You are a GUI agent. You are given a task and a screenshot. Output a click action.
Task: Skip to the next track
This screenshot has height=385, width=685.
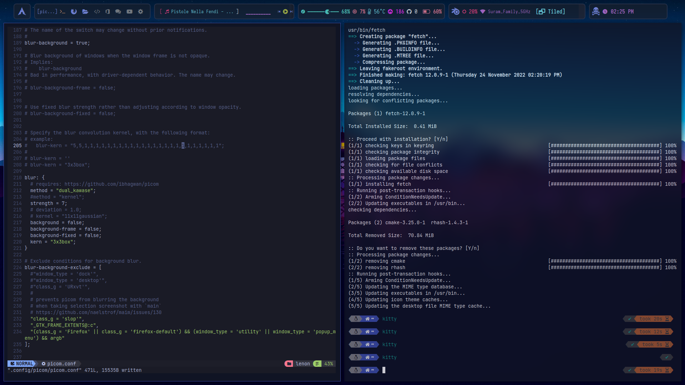tap(291, 11)
